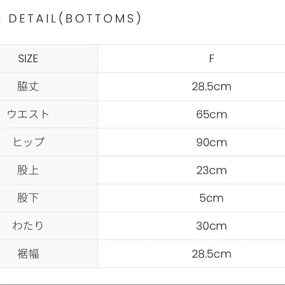Select the F size column header

click(212, 59)
